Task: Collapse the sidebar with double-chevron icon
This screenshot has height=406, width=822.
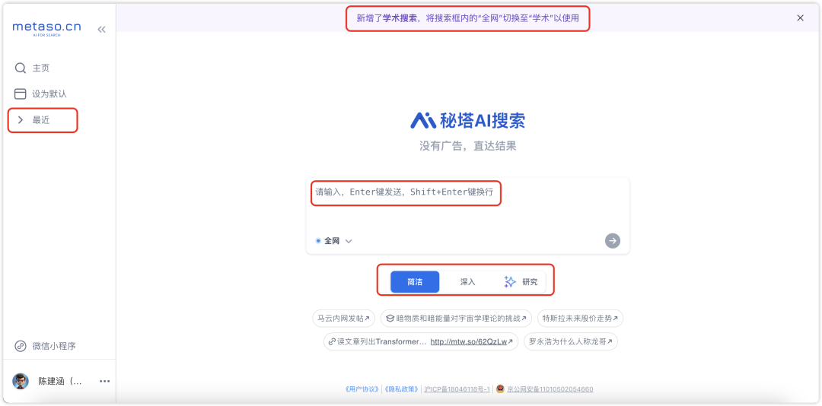Action: 101,30
